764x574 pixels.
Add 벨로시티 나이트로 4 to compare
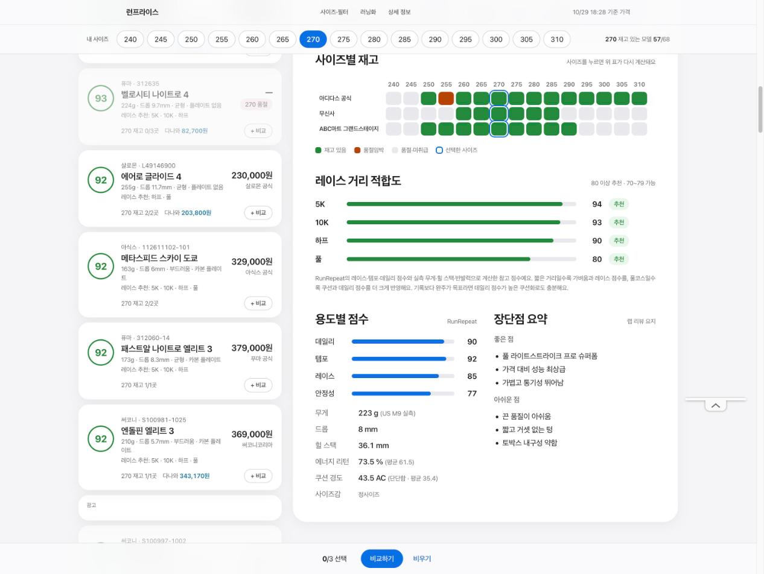[x=258, y=131]
